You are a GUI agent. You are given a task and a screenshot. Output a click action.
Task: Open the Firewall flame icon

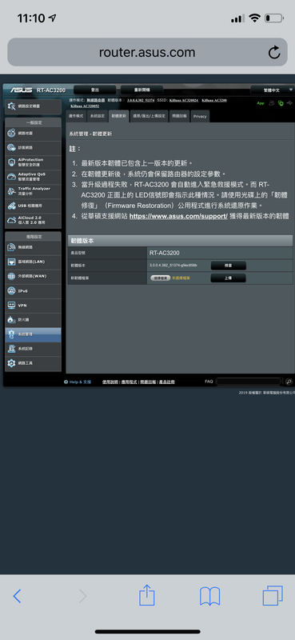pos(11,319)
